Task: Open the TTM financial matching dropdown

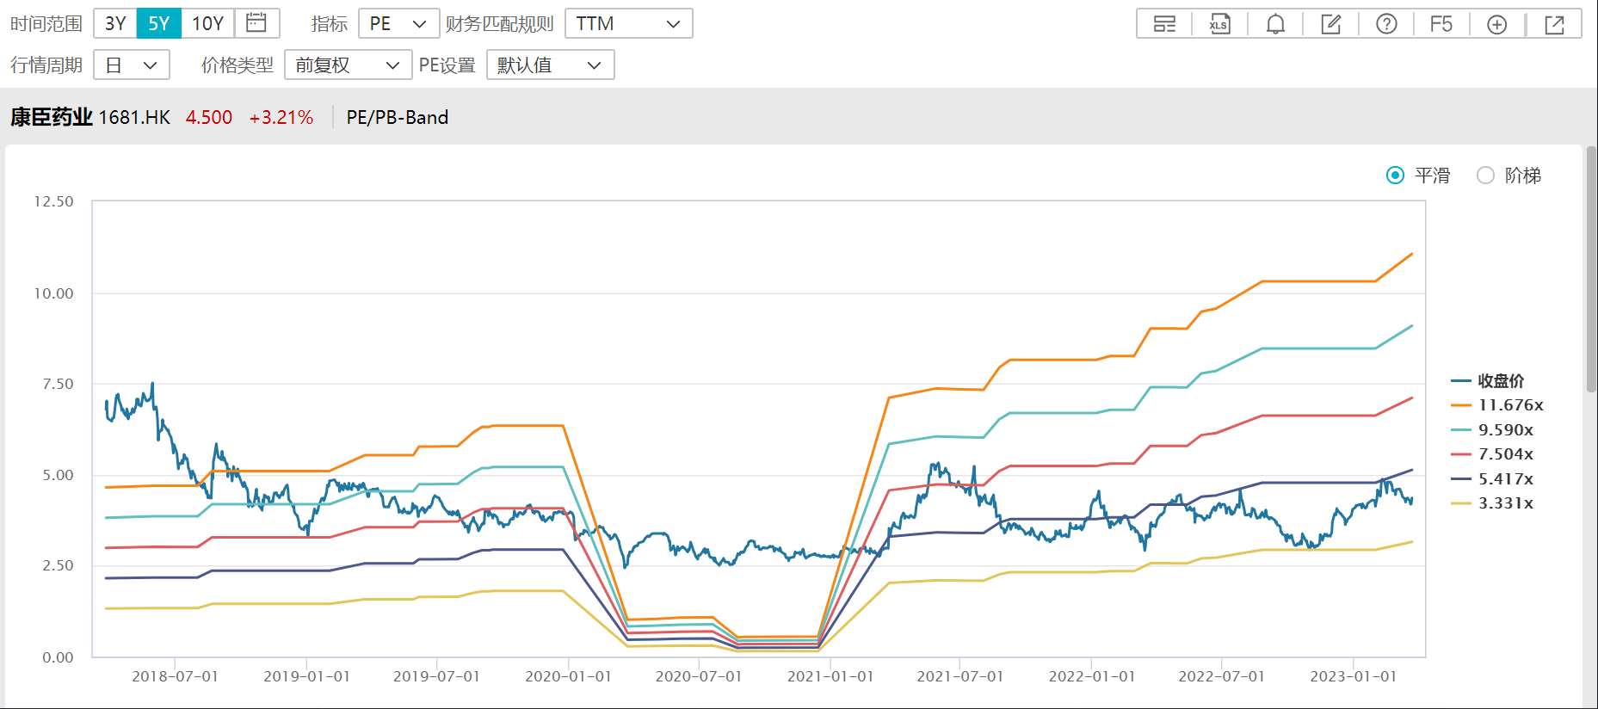Action: (x=628, y=23)
